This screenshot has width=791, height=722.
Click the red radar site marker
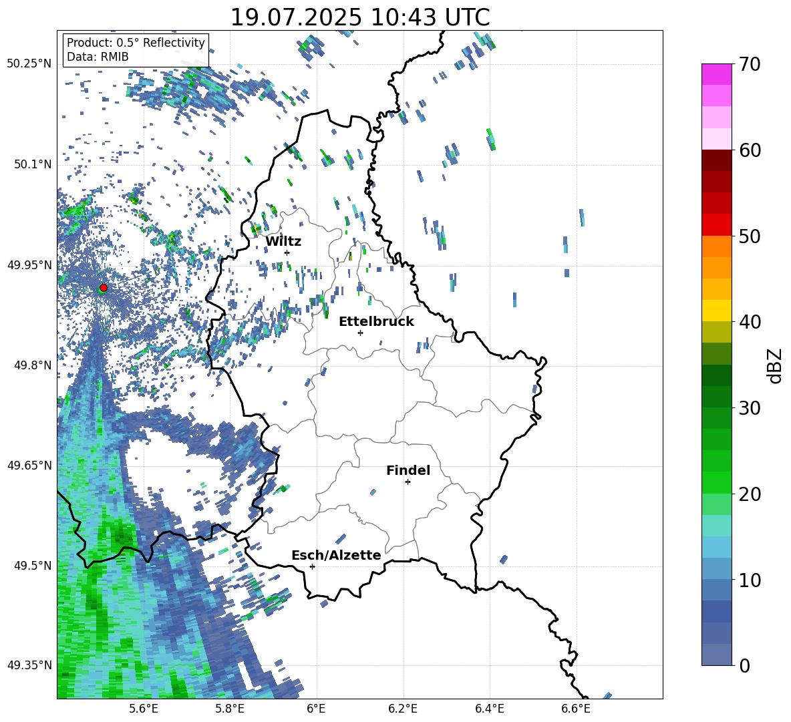(x=104, y=288)
